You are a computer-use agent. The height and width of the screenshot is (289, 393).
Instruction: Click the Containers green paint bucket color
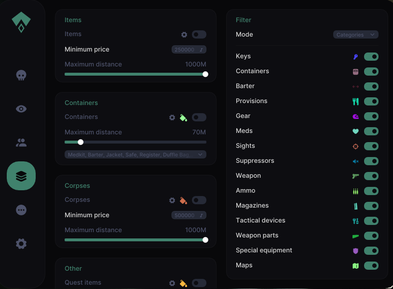[183, 118]
